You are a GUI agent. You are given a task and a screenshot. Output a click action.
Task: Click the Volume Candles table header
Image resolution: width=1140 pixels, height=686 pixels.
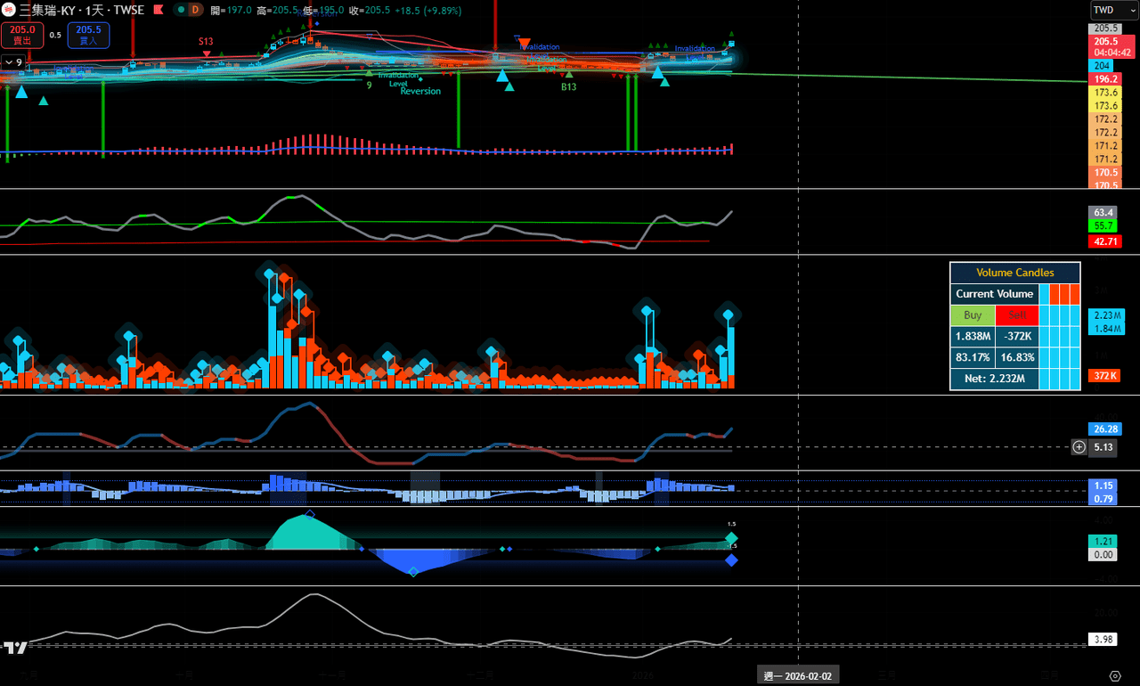(x=1015, y=273)
